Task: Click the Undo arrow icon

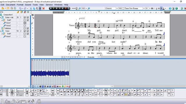Action: 20,8
